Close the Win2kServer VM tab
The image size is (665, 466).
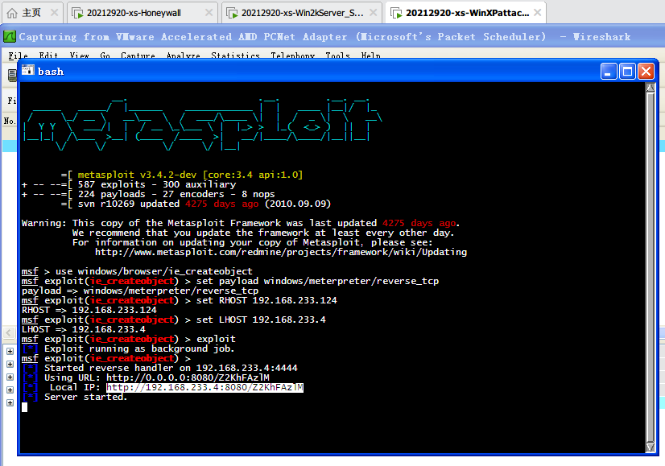(x=373, y=13)
